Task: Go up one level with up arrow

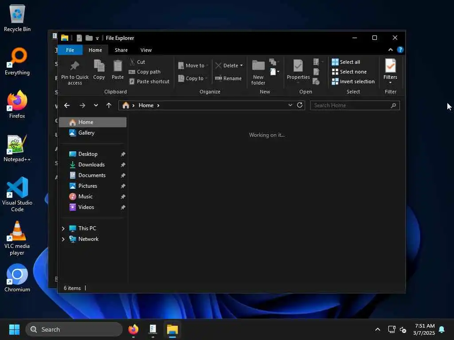Action: click(x=109, y=105)
